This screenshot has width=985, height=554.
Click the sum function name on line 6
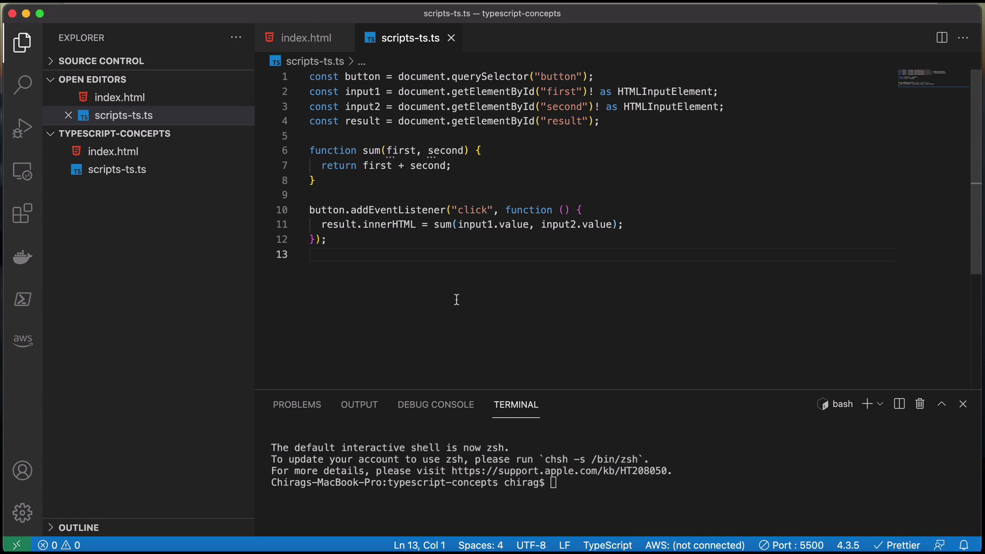pyautogui.click(x=371, y=150)
